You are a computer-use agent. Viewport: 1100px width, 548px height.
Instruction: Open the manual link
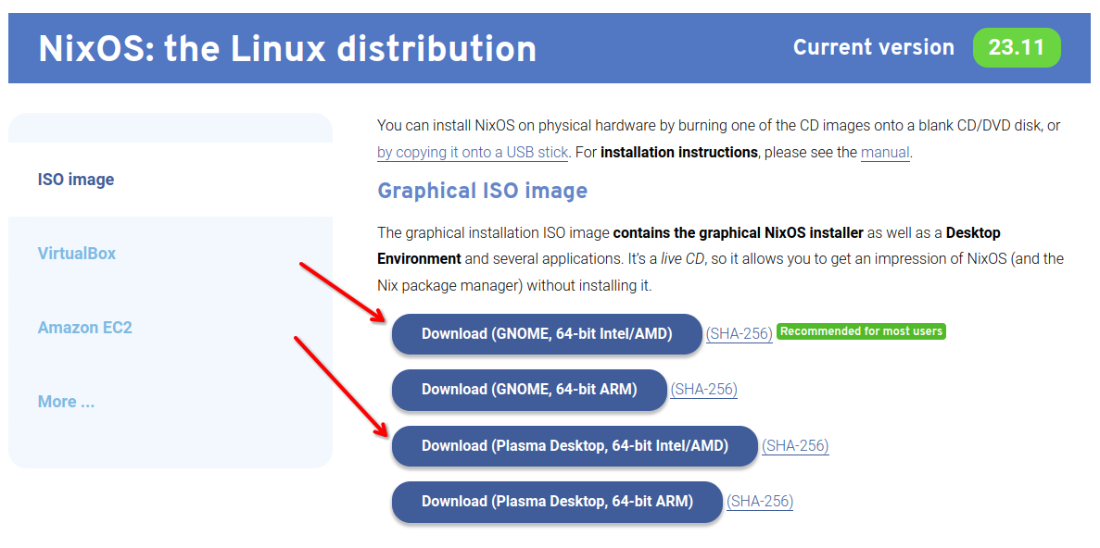(x=885, y=153)
